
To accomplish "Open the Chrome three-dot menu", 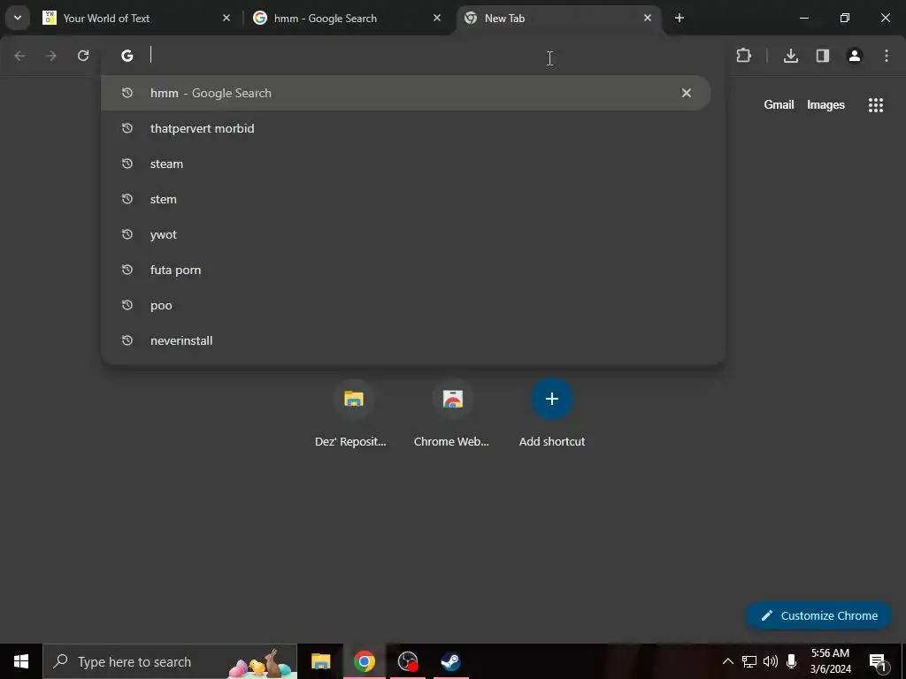I will pos(887,56).
